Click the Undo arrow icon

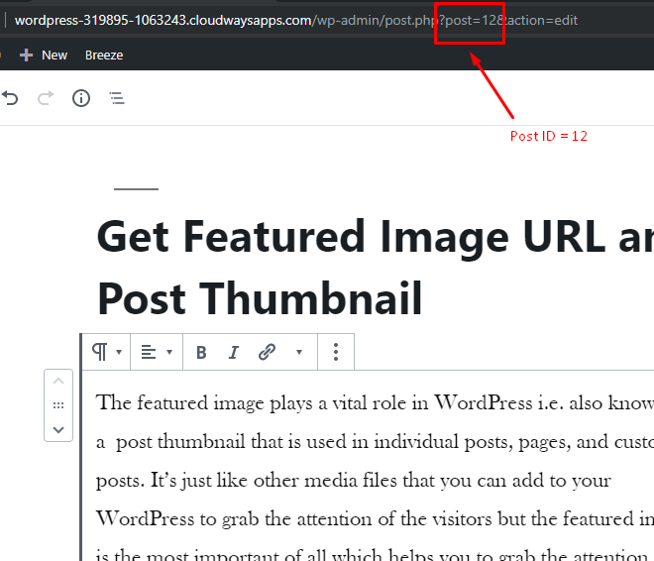(x=10, y=98)
